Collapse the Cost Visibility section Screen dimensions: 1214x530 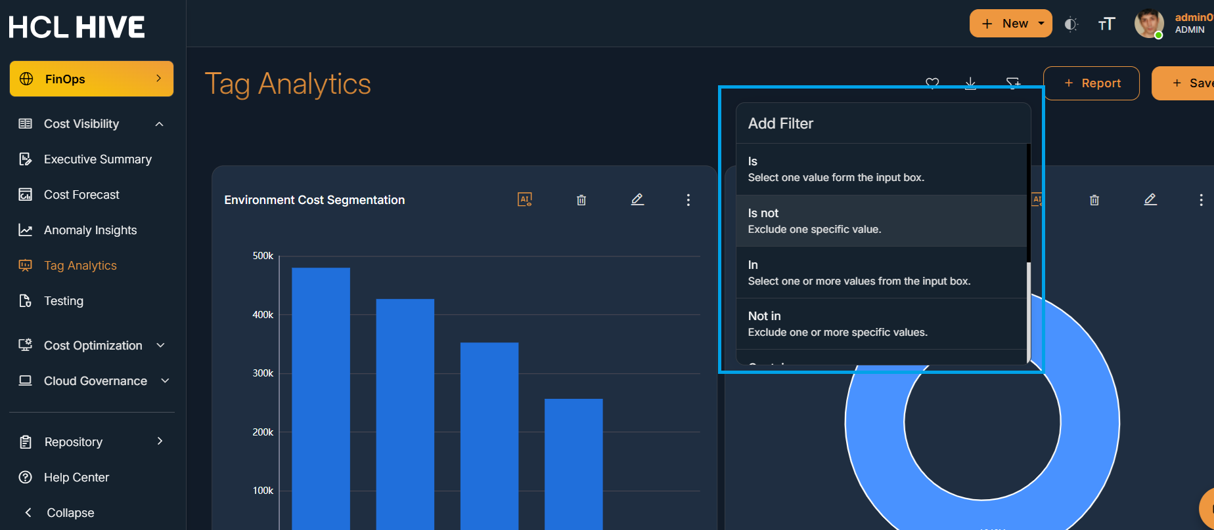click(x=159, y=124)
